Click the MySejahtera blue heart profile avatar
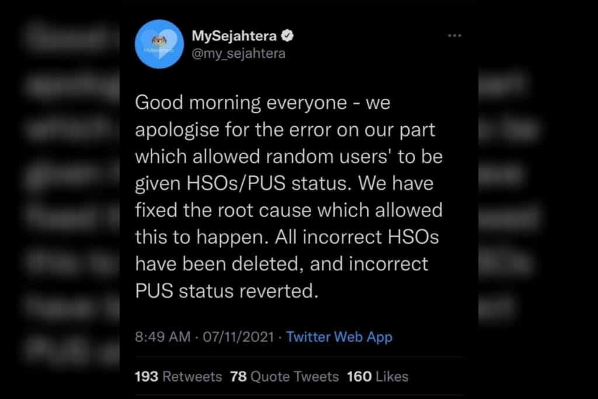 point(159,44)
